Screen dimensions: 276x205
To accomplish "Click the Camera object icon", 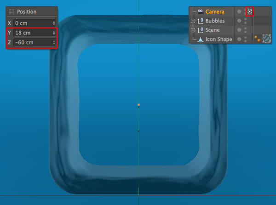I will 200,11.
